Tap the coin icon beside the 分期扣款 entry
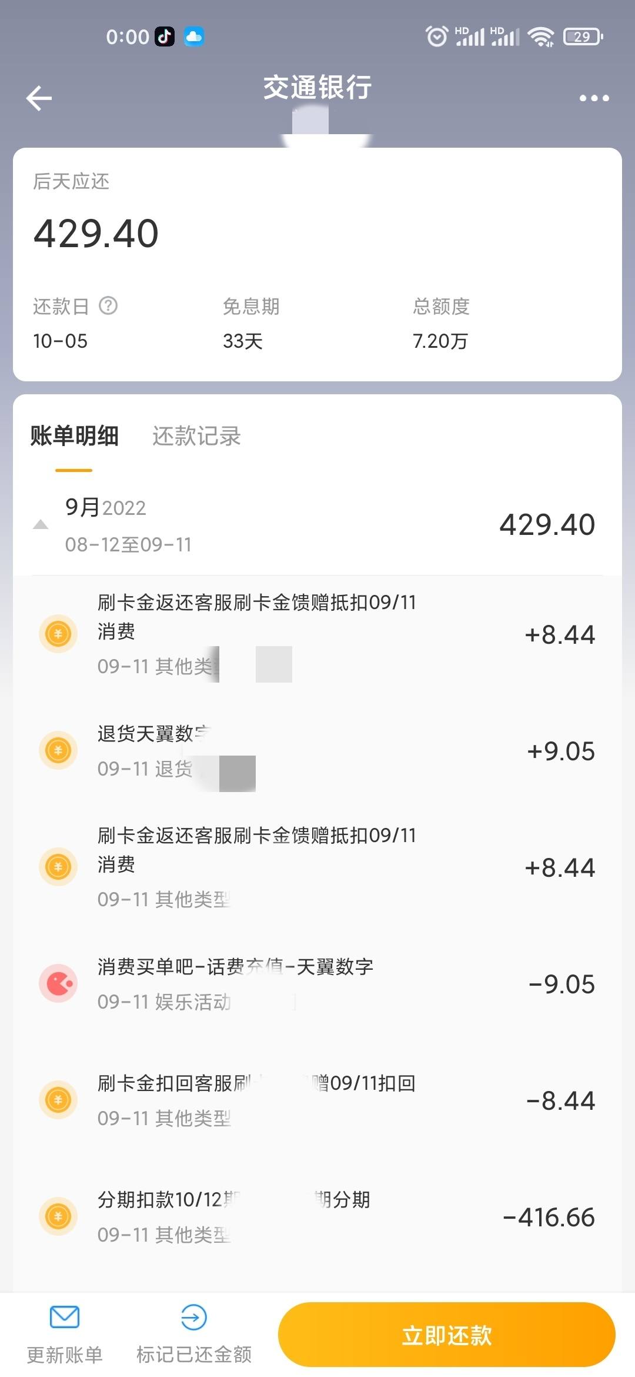 (58, 1216)
